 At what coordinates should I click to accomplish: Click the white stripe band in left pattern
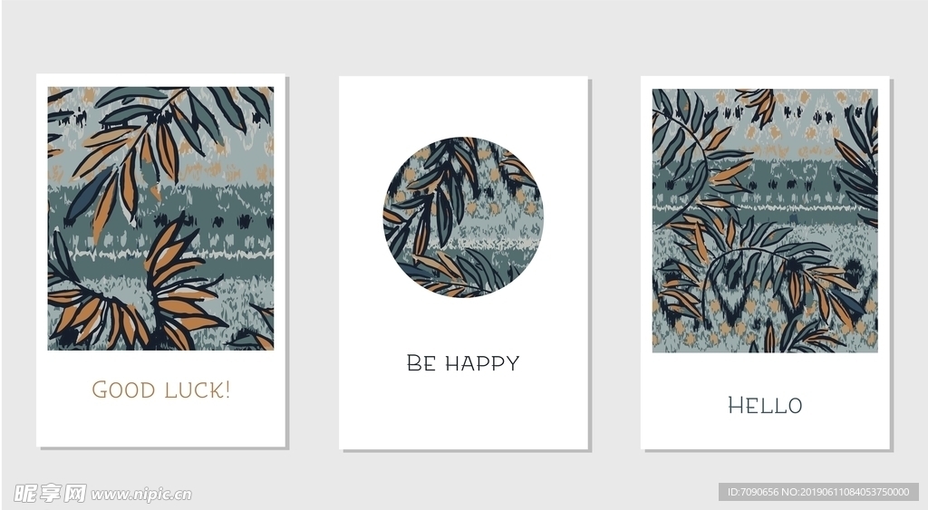click(x=160, y=255)
